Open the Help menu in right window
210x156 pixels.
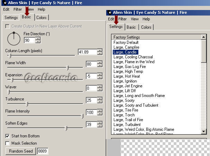[146, 19]
